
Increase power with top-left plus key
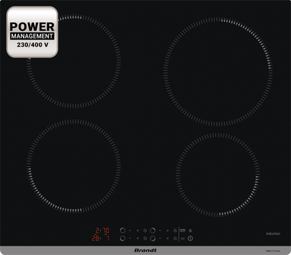click(138, 231)
